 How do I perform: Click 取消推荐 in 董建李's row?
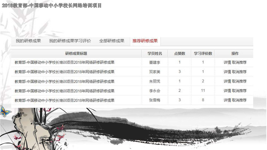[239, 62]
